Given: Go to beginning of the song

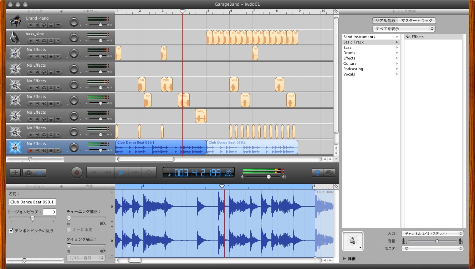Looking at the screenshot, I should (94, 173).
